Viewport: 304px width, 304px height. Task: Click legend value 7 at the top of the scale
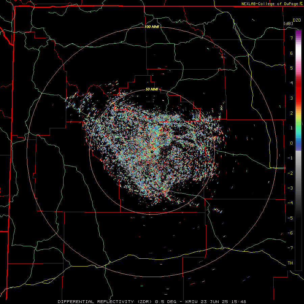pos(292,38)
